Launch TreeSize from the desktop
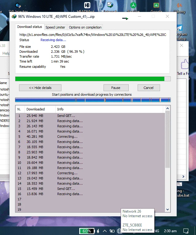The height and width of the screenshot is (235, 196). tap(133, 6)
